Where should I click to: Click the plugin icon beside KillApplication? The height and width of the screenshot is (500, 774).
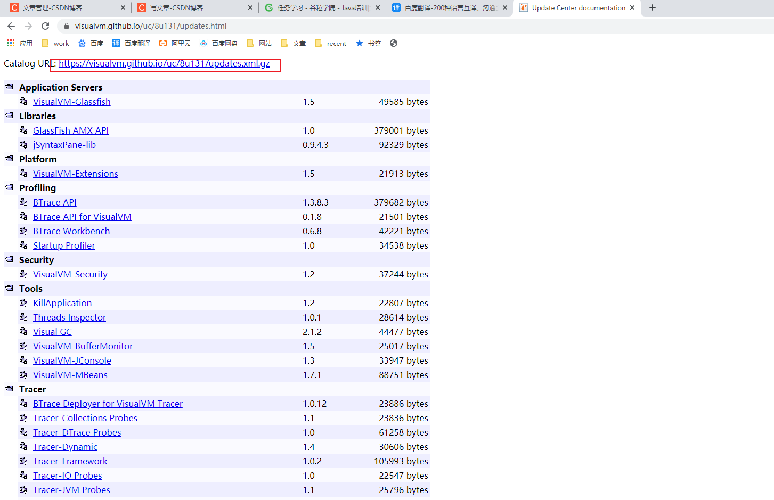click(23, 302)
